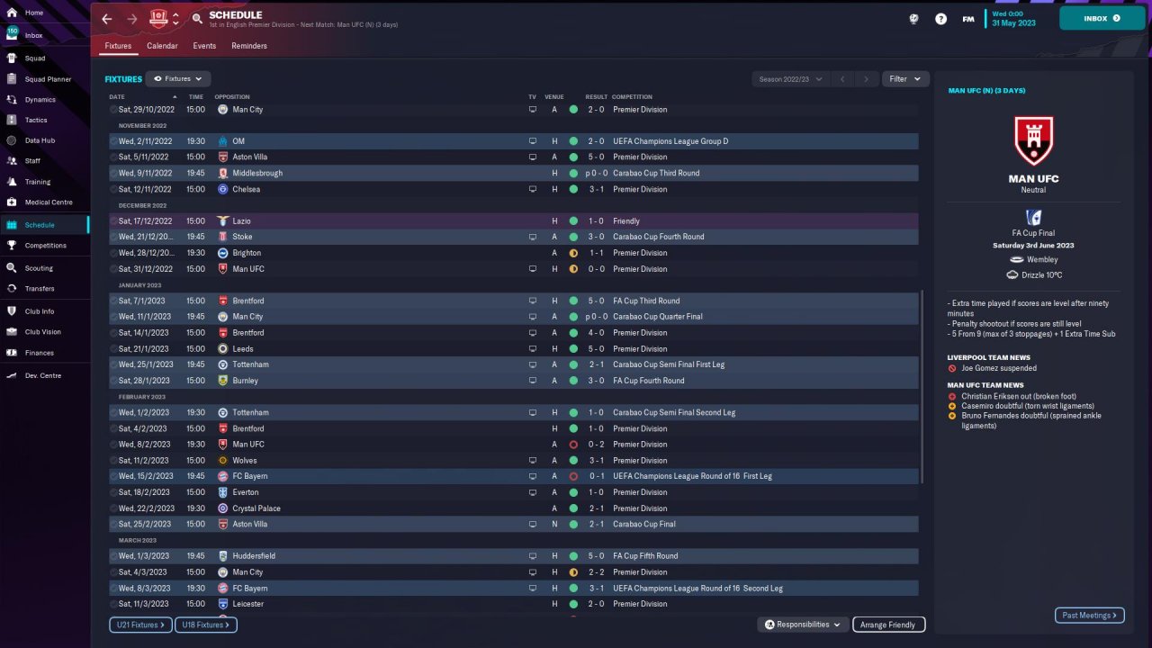This screenshot has width=1152, height=648.
Task: Tick the checkmark for the Leeds fixture
Action: pyautogui.click(x=114, y=349)
